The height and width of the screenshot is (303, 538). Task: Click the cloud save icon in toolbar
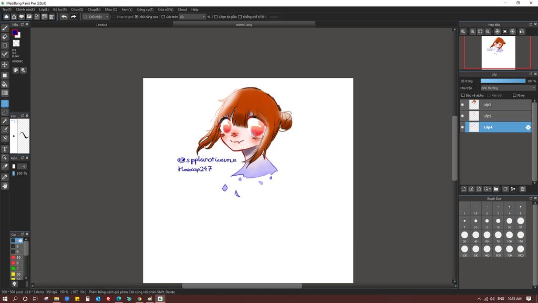tap(6, 16)
